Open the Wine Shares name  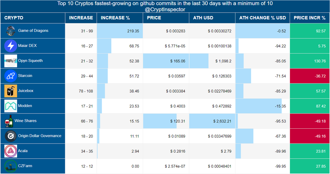click(x=25, y=121)
